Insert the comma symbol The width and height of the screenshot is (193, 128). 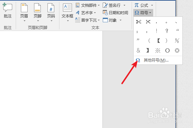coord(156,23)
